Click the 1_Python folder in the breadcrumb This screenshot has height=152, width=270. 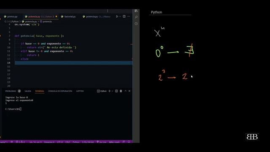(14, 22)
